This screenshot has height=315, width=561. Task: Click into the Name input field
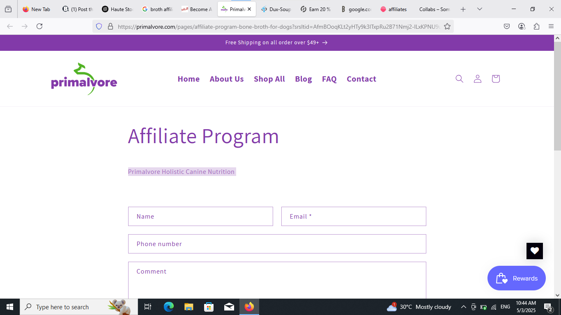coord(200,216)
